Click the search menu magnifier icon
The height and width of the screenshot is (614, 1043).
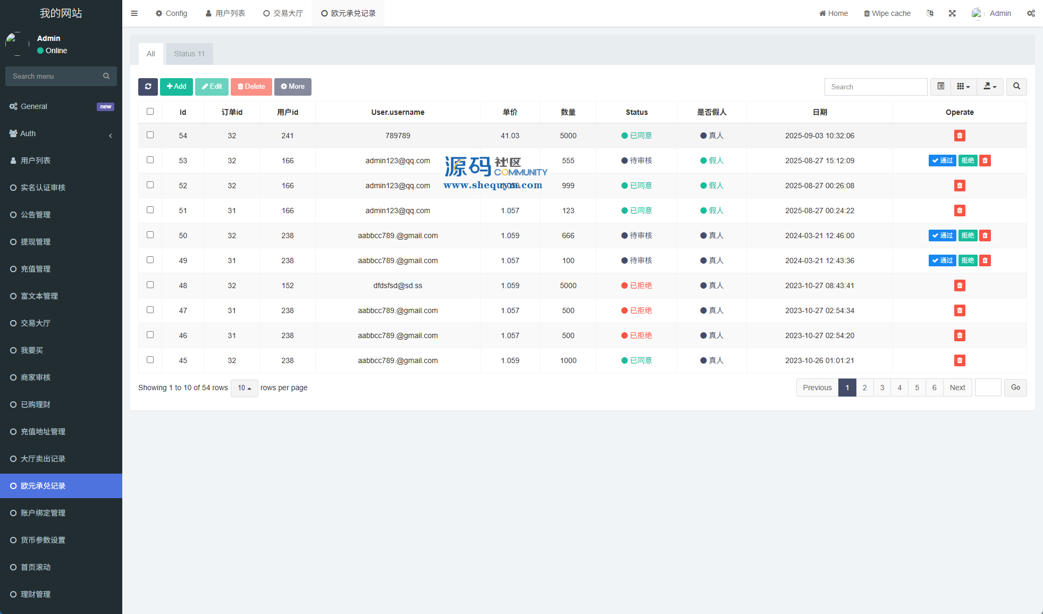click(x=106, y=76)
